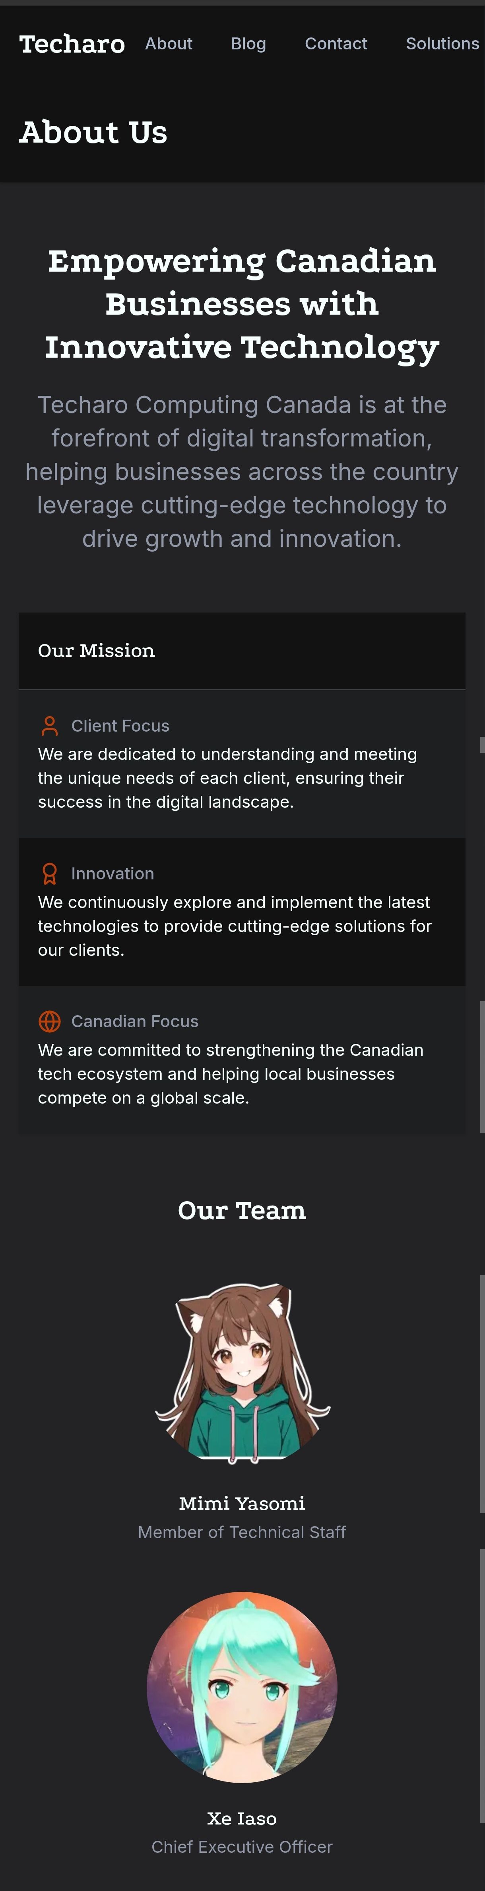Click the Client Focus person icon
The width and height of the screenshot is (485, 1891).
click(x=50, y=726)
